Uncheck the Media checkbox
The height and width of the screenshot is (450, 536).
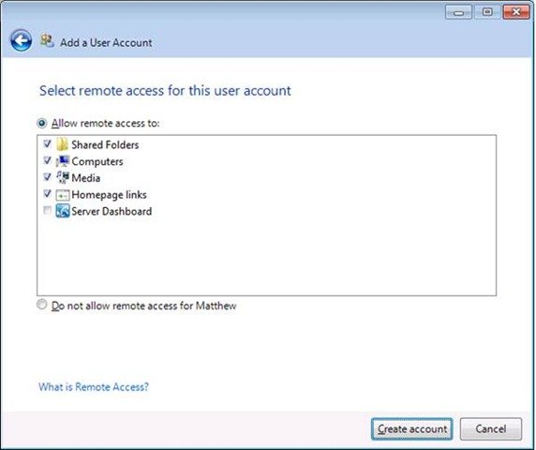(x=48, y=177)
